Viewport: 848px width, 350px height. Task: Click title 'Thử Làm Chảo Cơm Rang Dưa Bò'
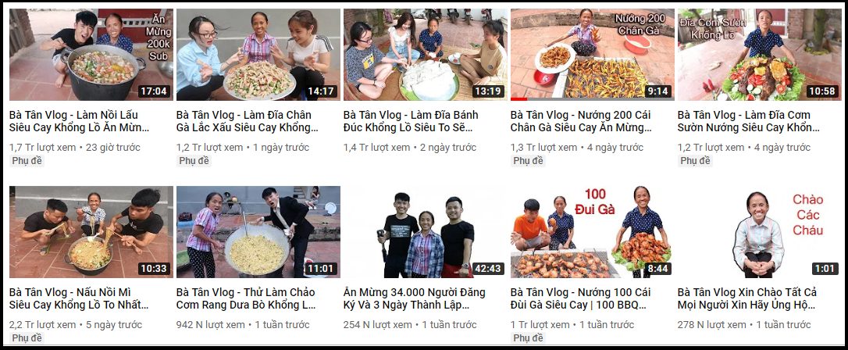pyautogui.click(x=246, y=298)
